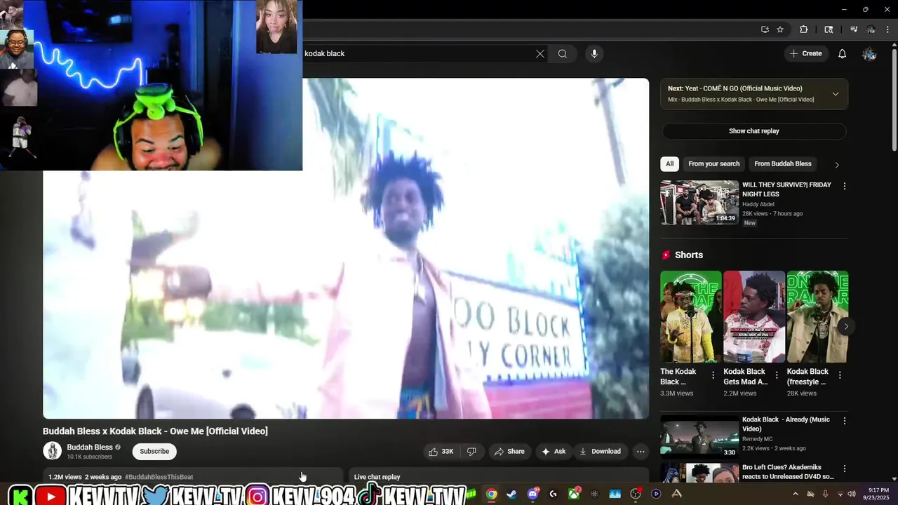Image resolution: width=898 pixels, height=505 pixels.
Task: Share the Owe Me video
Action: click(x=509, y=452)
